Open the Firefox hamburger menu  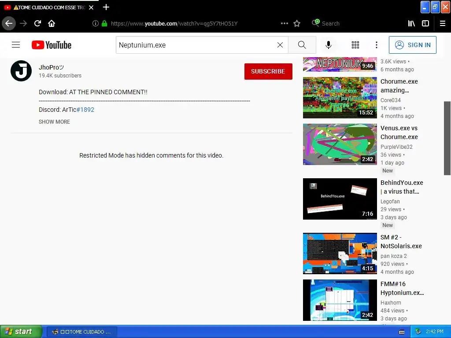(x=443, y=23)
